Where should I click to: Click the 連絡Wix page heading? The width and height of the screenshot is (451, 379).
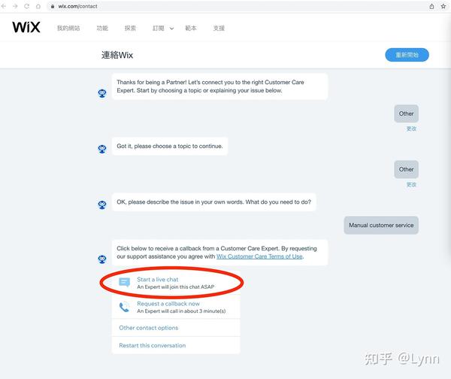pos(117,55)
